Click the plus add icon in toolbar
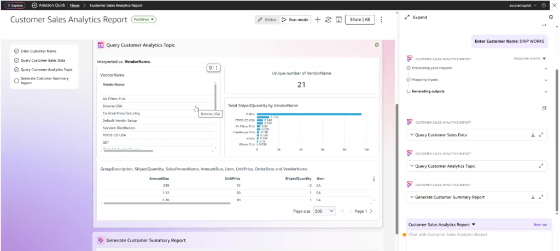 tap(318, 20)
